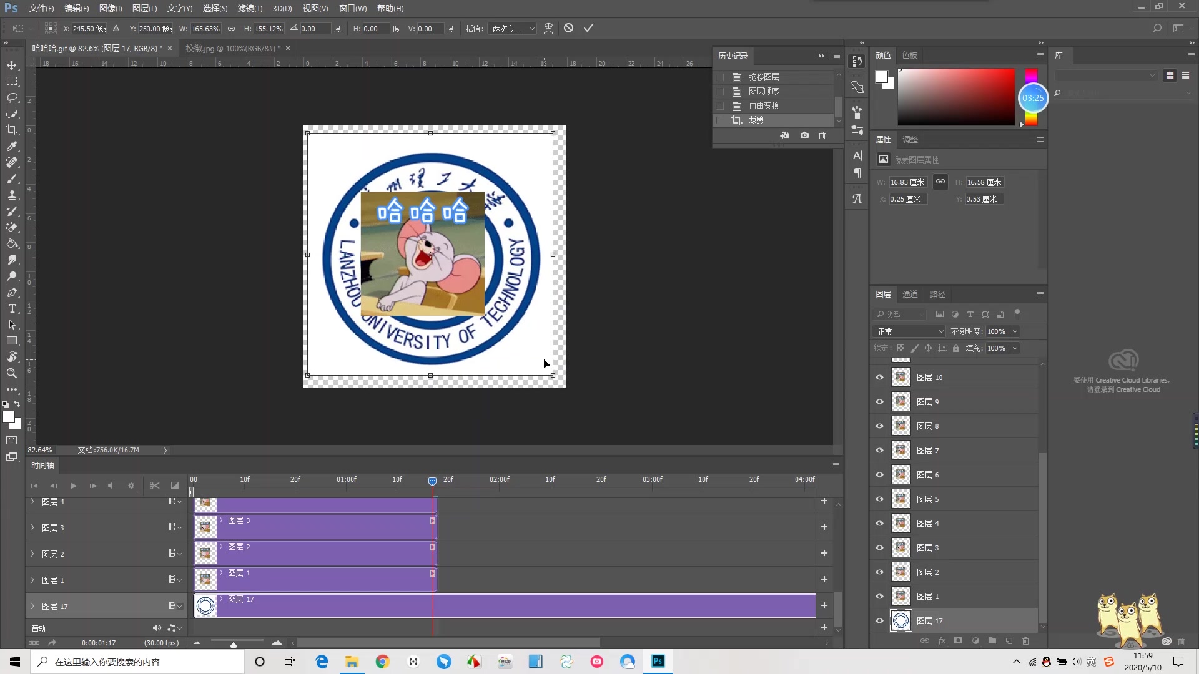Split clip at playhead with scissors
The image size is (1199, 674).
pyautogui.click(x=154, y=486)
